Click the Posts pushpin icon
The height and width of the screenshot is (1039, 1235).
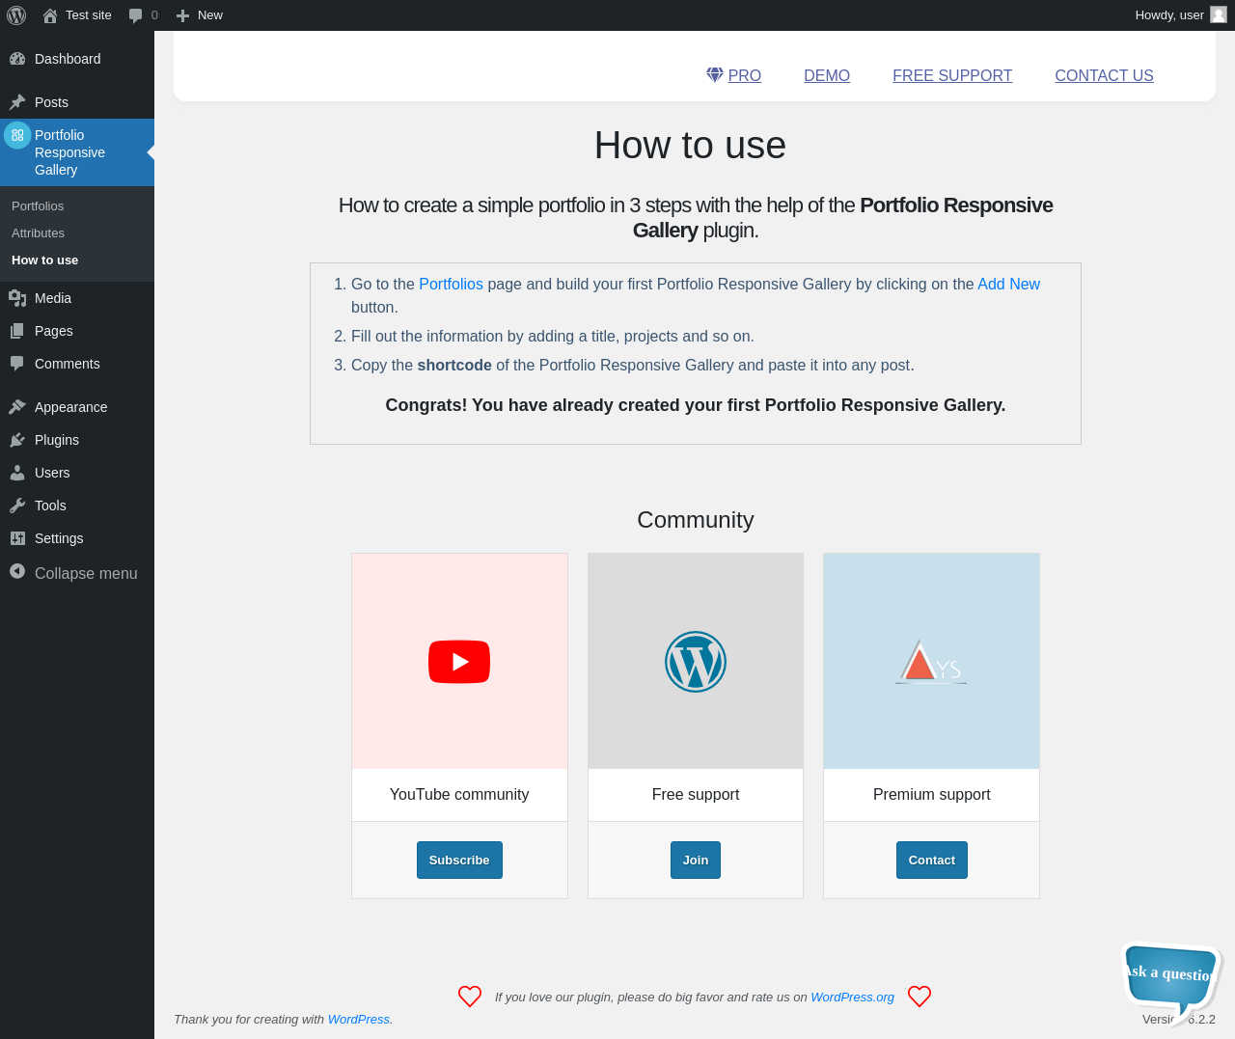[x=17, y=102]
